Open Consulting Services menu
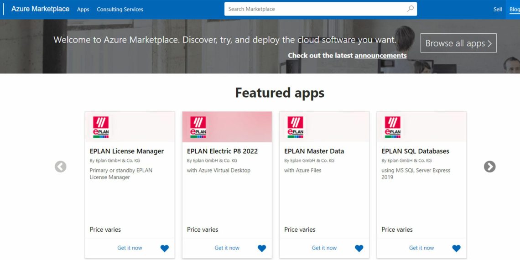Screen dimensions: 520x260 click(120, 9)
